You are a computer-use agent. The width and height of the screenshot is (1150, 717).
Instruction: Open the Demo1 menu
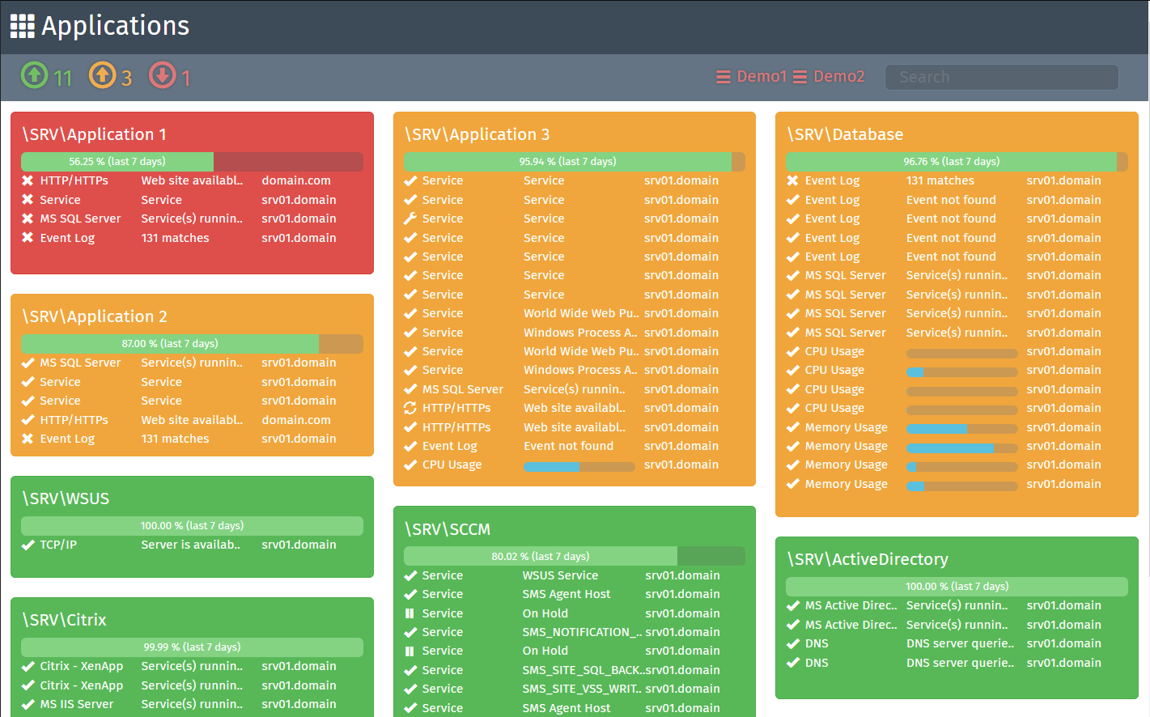point(761,77)
